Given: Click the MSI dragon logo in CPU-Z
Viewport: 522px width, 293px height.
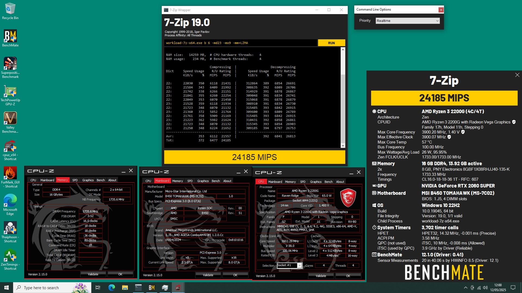Looking at the screenshot, I should [348, 198].
